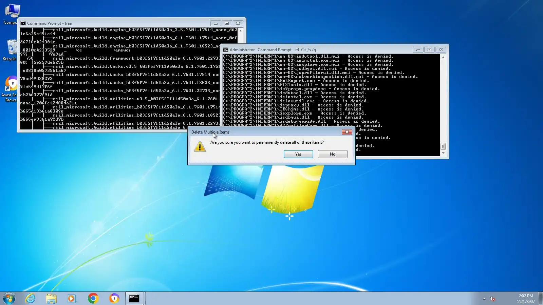
Task: Click the build.engine 3.5.7601.17514 line in tree output
Action: click(145, 30)
